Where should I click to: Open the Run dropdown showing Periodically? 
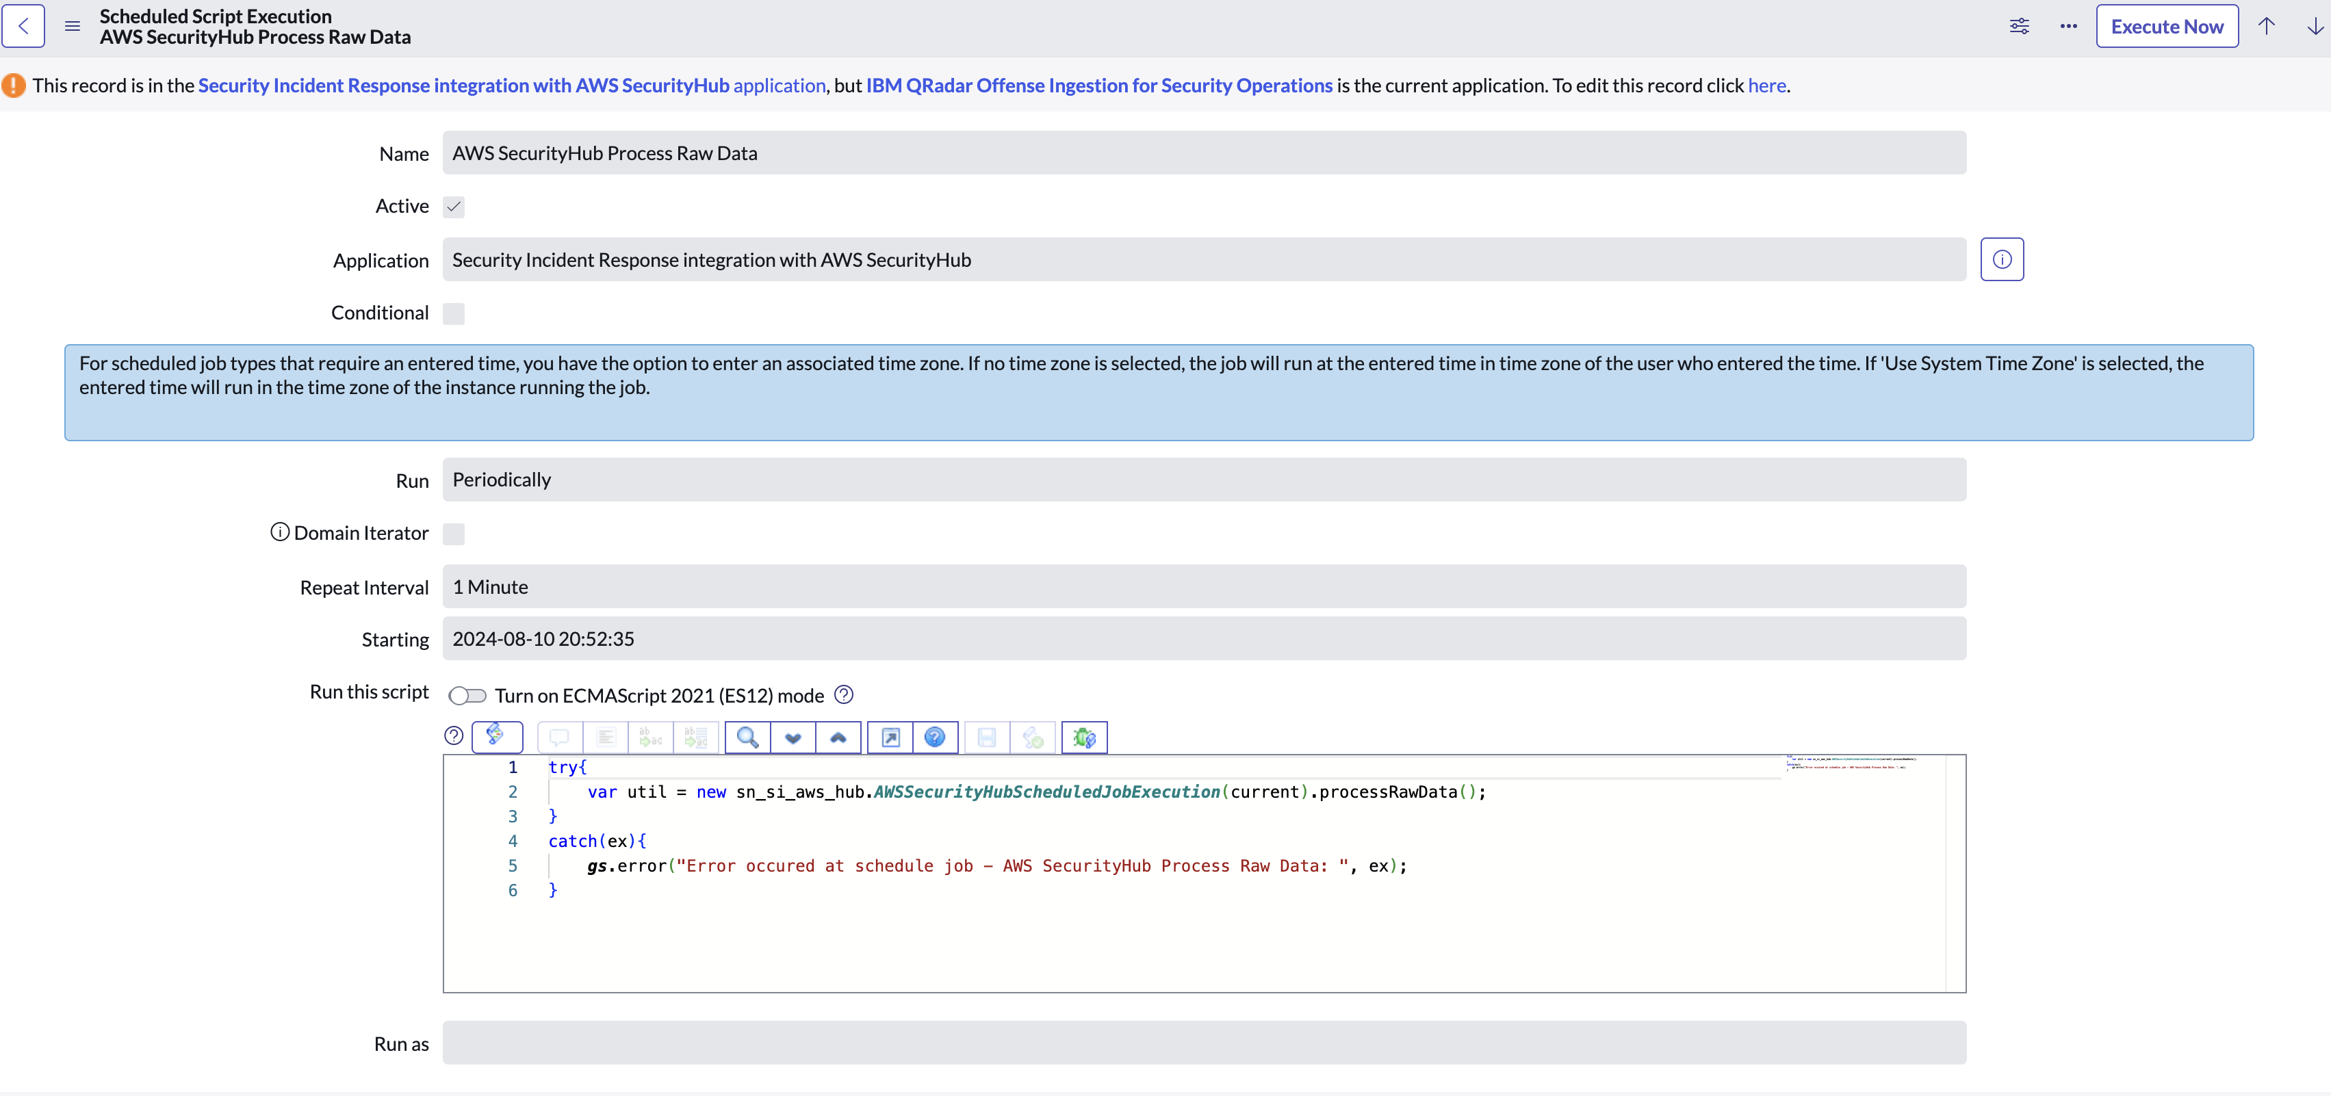pos(1204,480)
